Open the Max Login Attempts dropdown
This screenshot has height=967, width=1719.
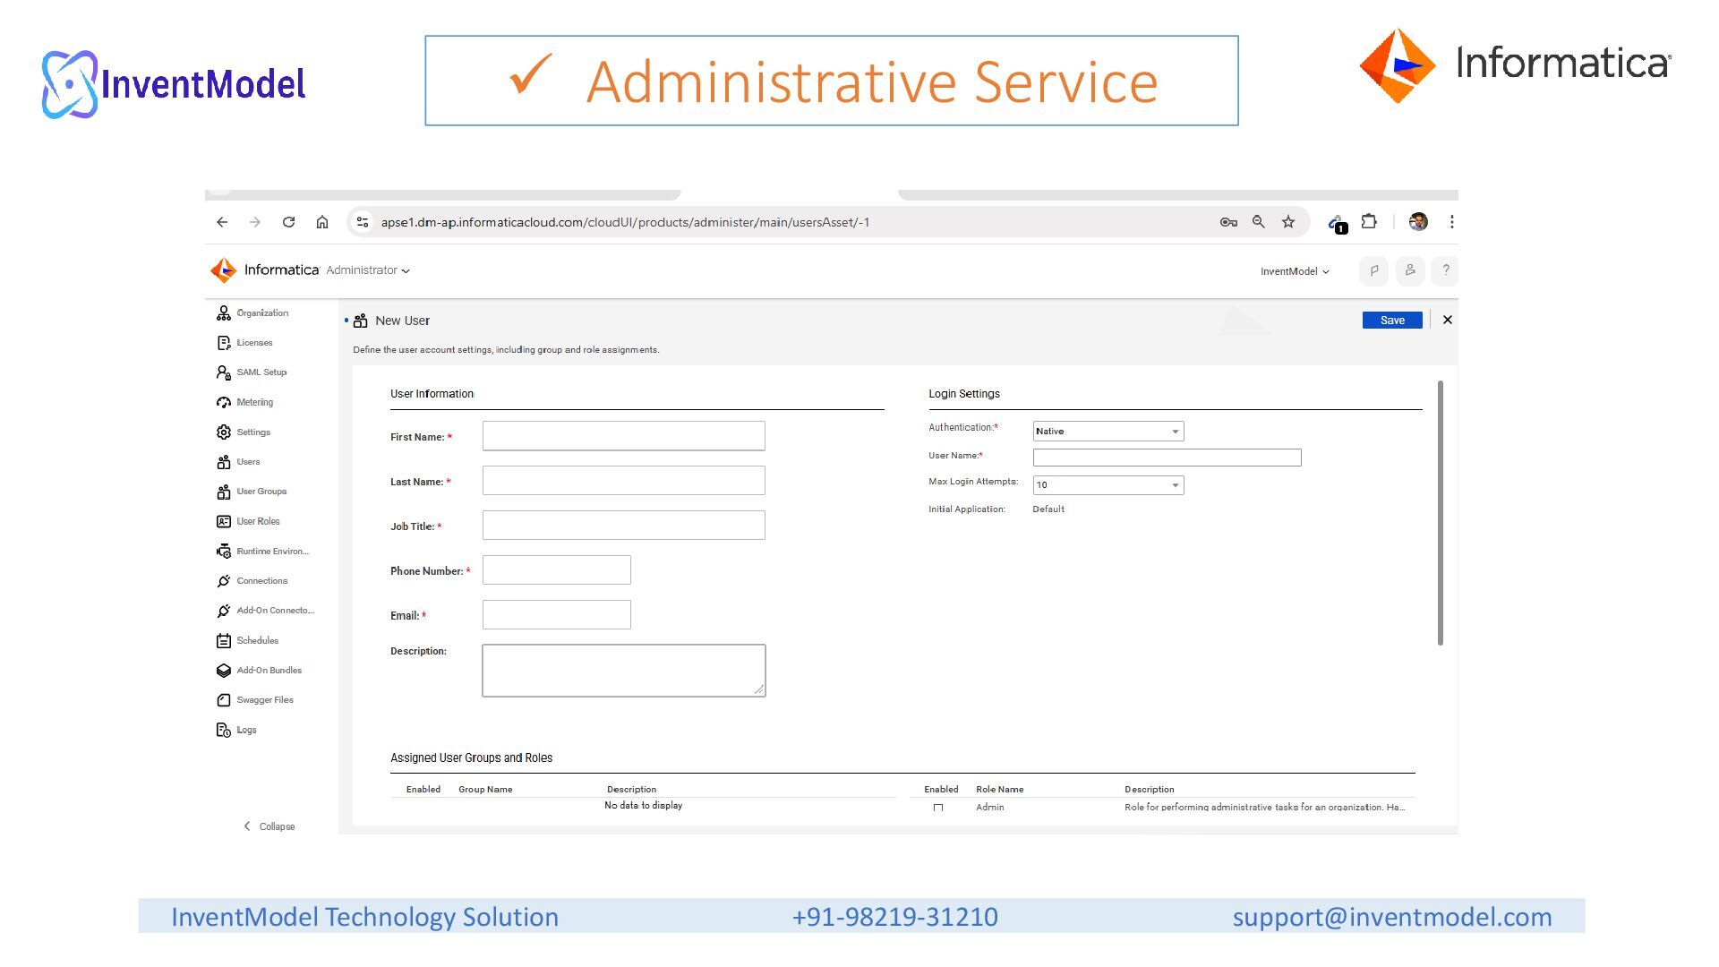(1108, 485)
